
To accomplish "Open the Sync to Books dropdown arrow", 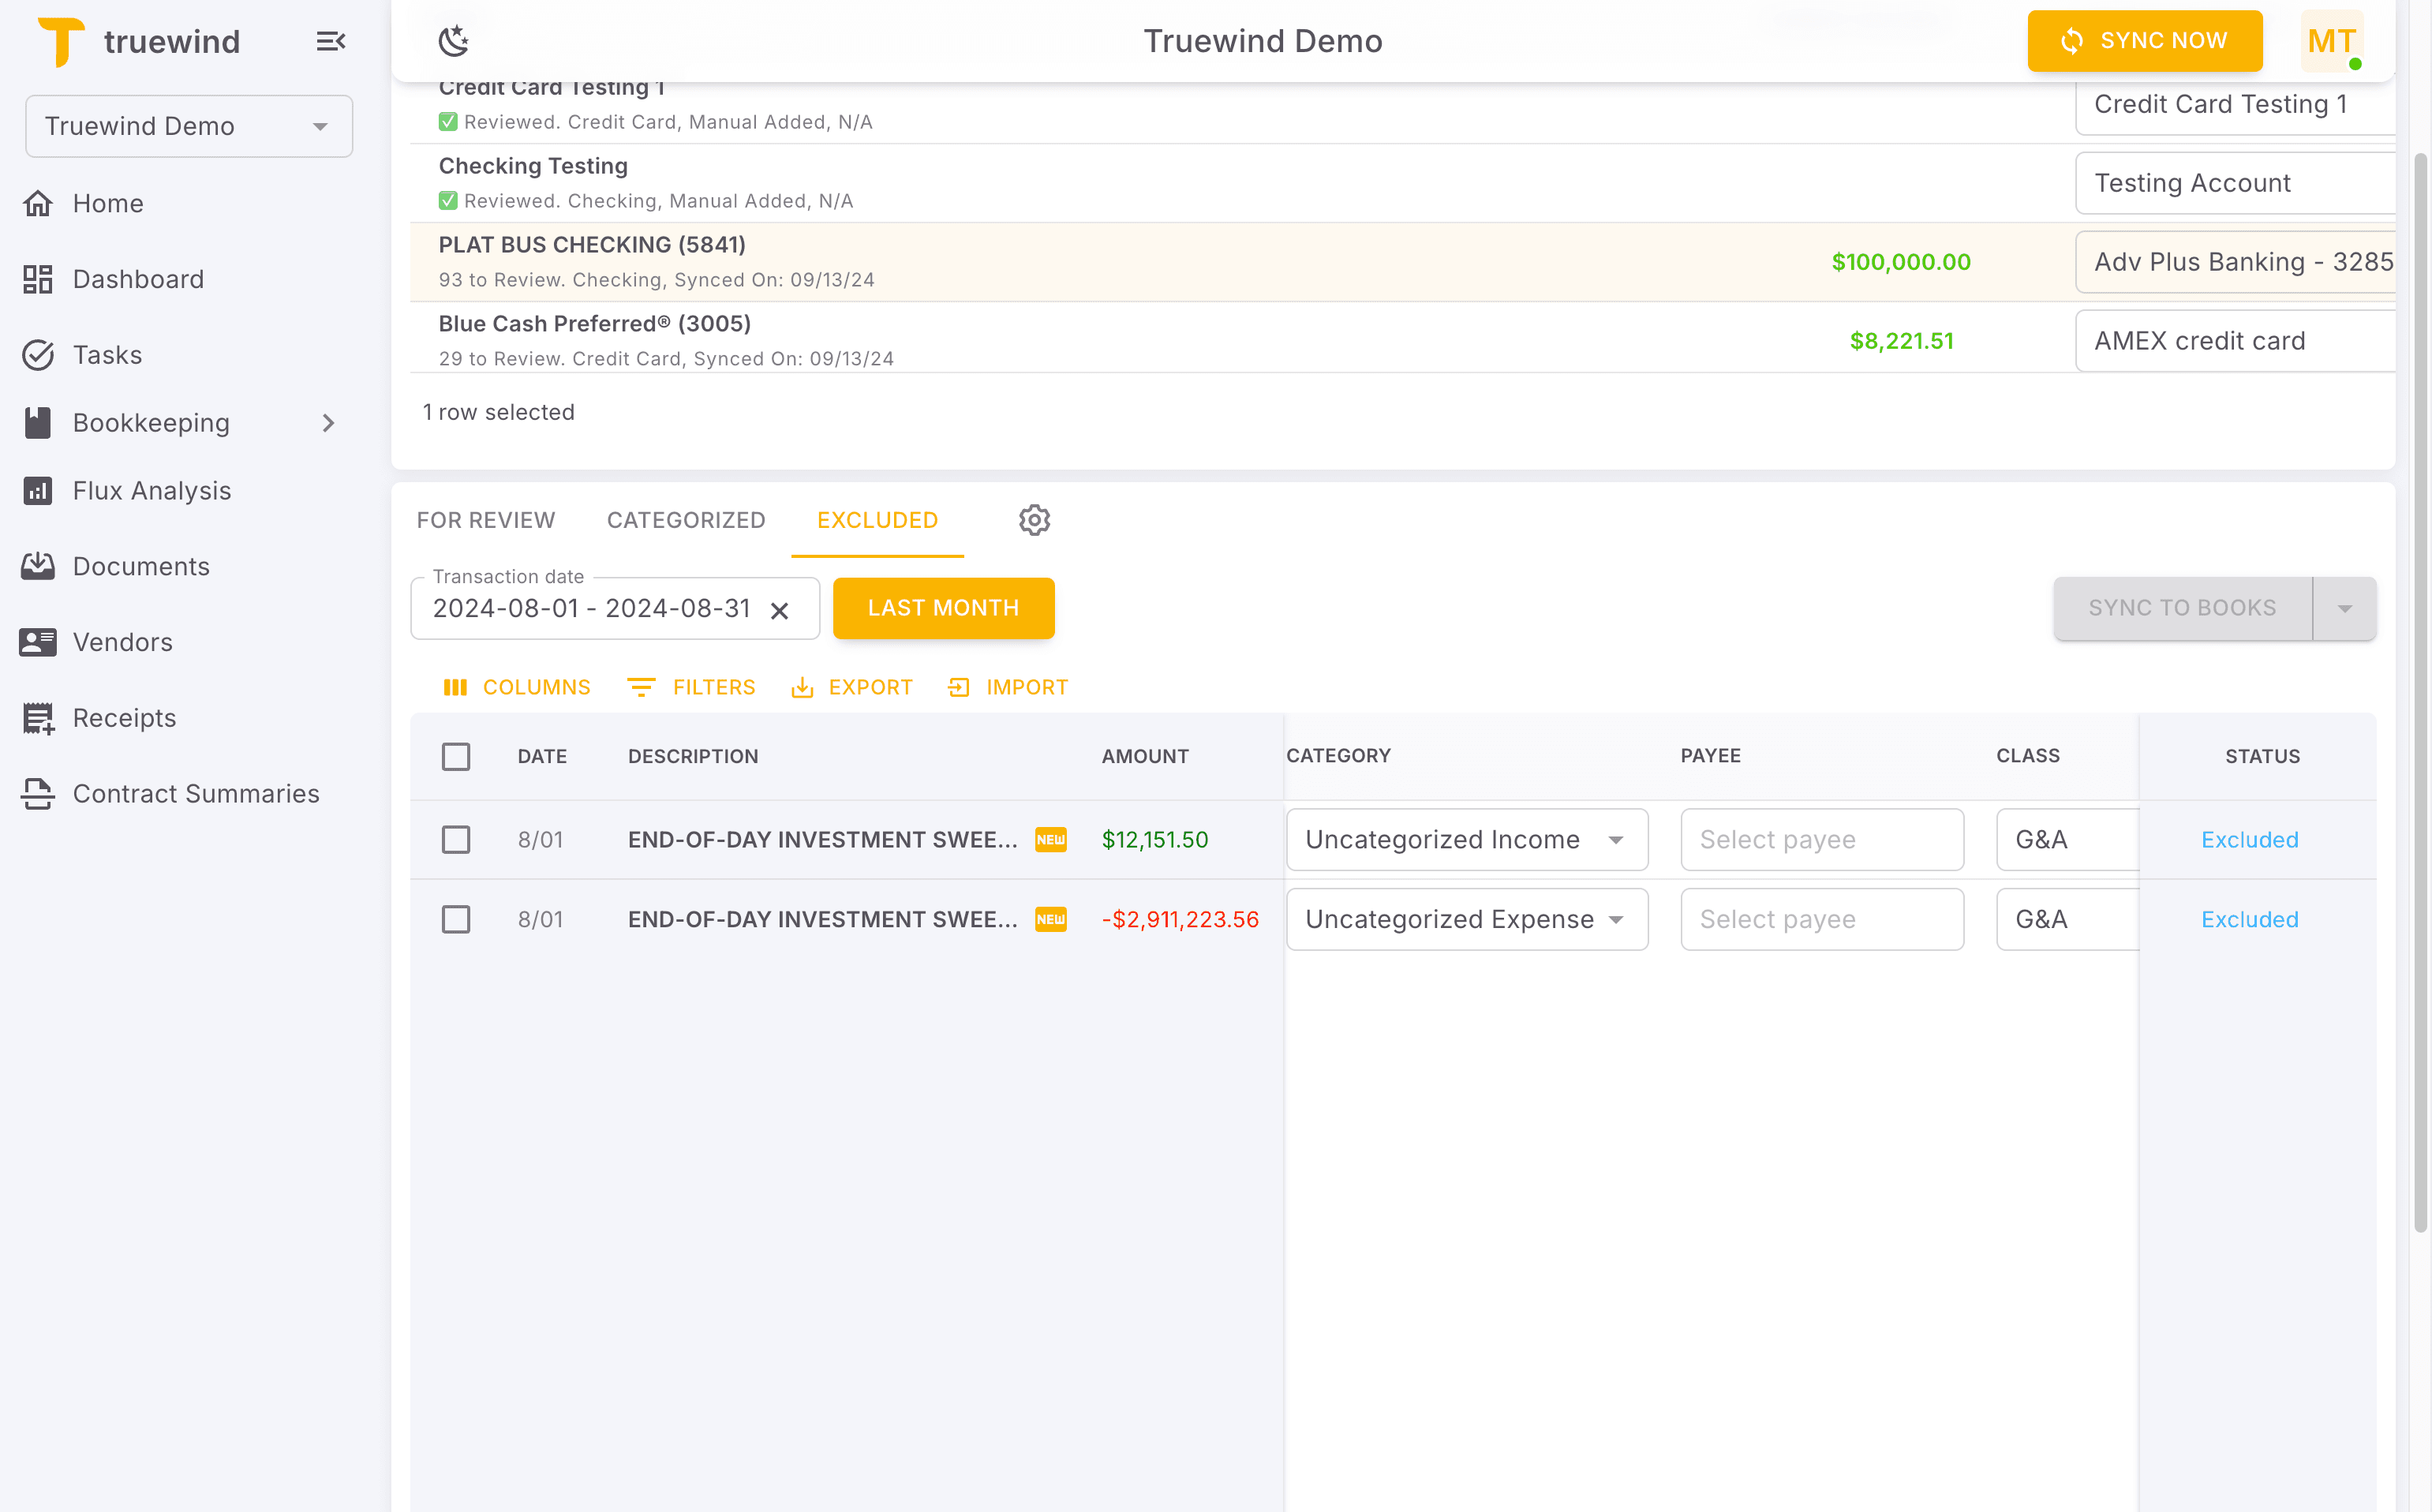I will pyautogui.click(x=2345, y=608).
